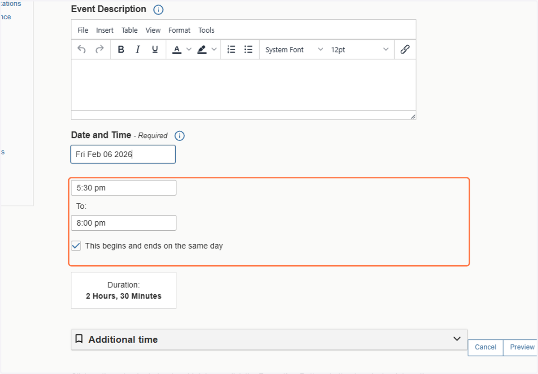Click the date field Fri Feb 06 2026
The height and width of the screenshot is (374, 538).
point(123,154)
